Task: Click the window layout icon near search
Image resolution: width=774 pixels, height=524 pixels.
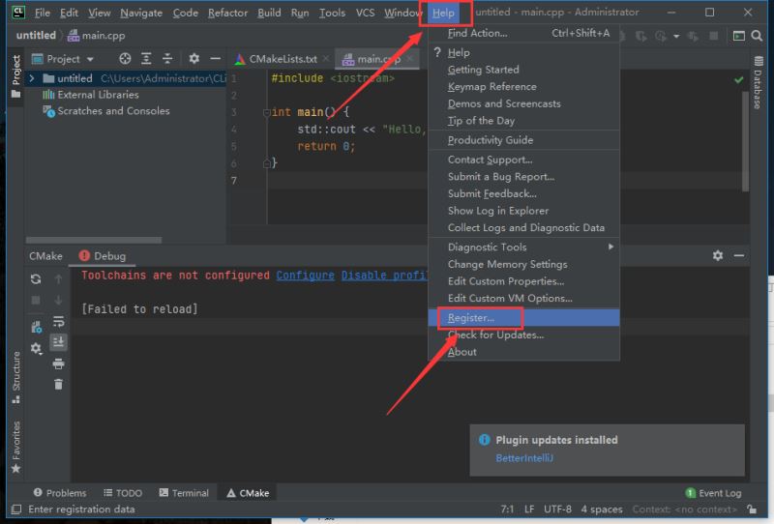Action: pyautogui.click(x=738, y=36)
